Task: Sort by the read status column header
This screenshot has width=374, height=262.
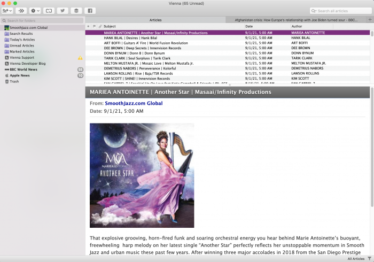Action: pyautogui.click(x=88, y=27)
